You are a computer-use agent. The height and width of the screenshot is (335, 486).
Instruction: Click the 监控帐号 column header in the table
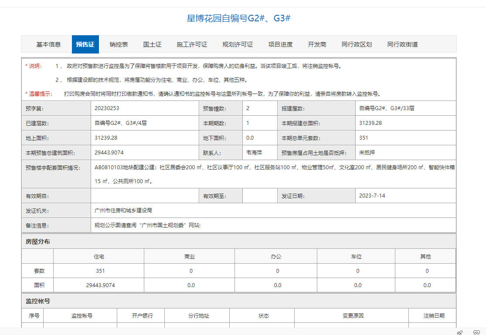click(x=82, y=316)
